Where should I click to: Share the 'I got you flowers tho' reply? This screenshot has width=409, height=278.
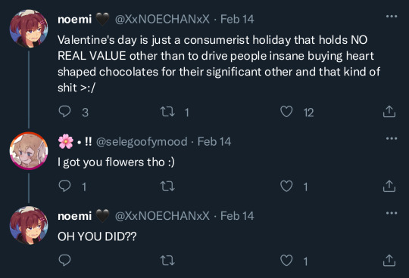(389, 186)
